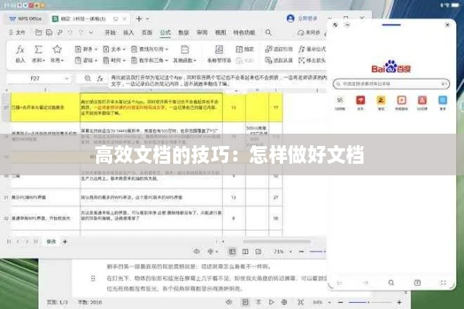The width and height of the screenshot is (464, 309).
Task: Click the export icon left of undo
Action: coord(60,32)
